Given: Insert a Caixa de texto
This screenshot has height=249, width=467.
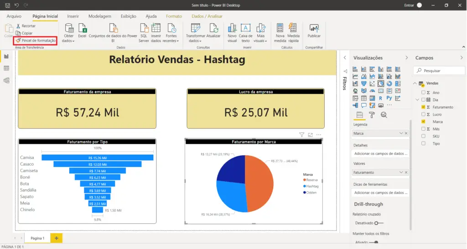Looking at the screenshot, I should pos(245,33).
